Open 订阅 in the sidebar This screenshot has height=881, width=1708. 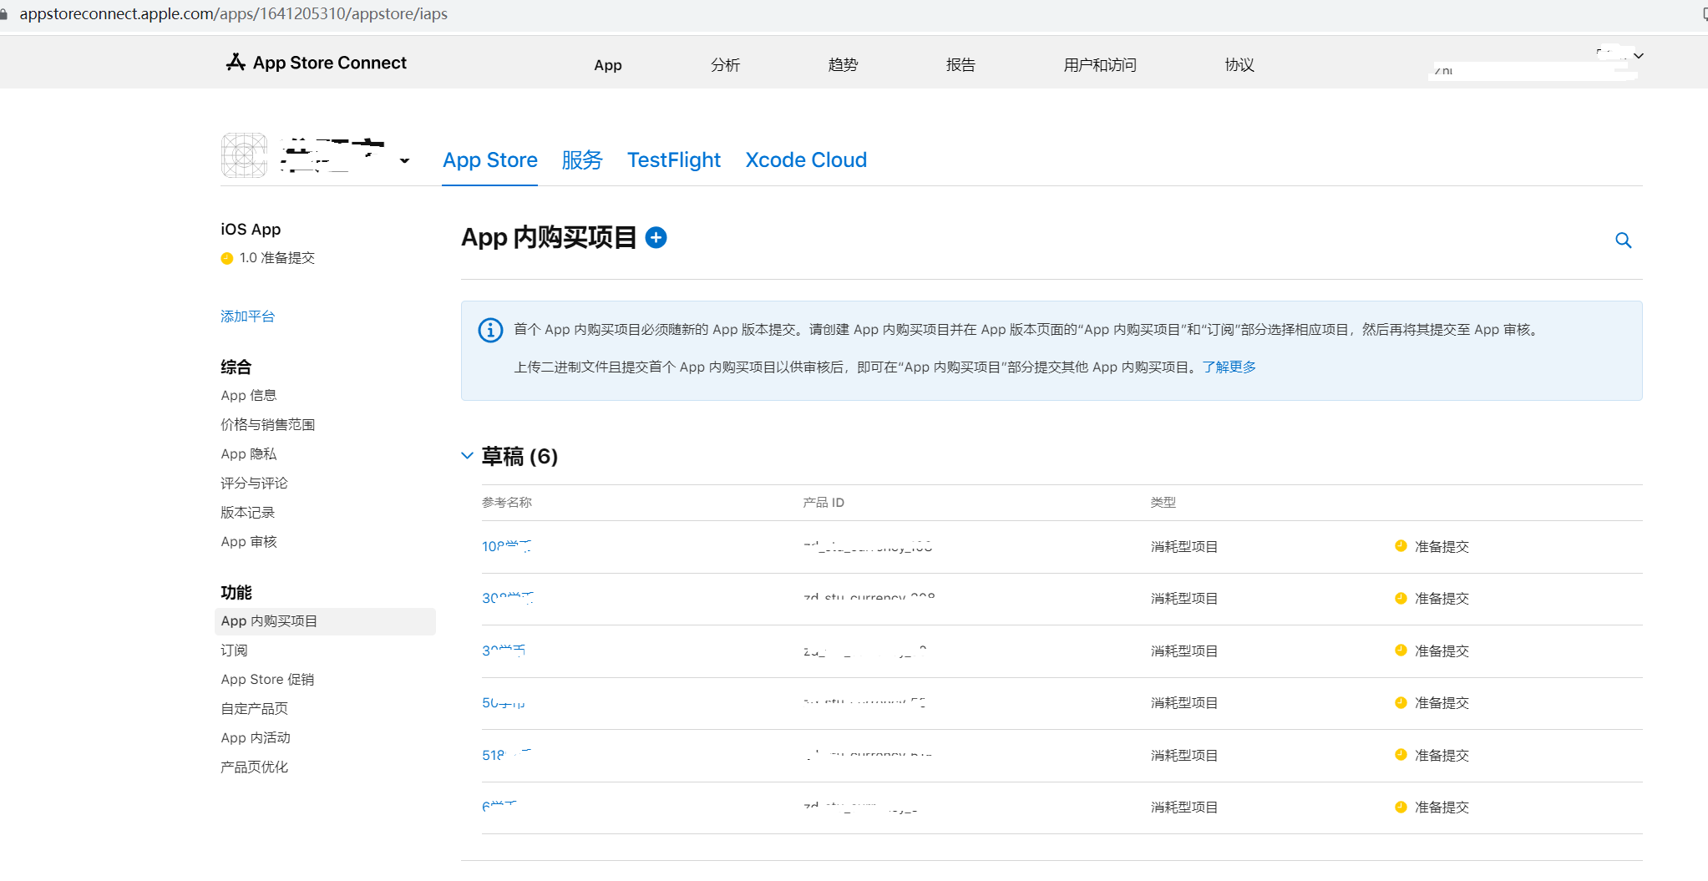(x=234, y=651)
